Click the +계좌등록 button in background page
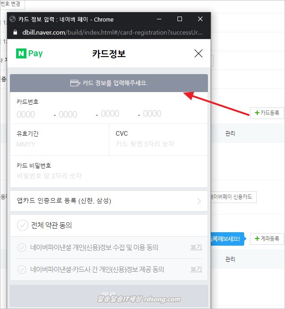 point(267,238)
